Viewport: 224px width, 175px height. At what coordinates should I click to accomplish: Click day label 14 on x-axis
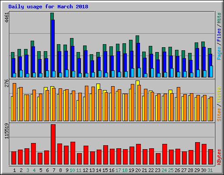point(98,170)
